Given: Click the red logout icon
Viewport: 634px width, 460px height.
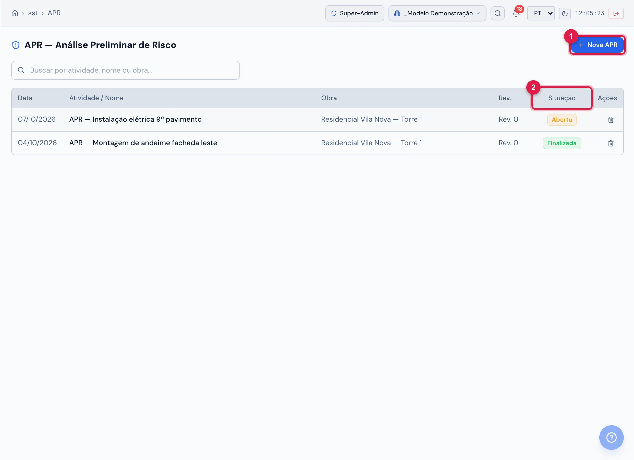Looking at the screenshot, I should point(616,13).
